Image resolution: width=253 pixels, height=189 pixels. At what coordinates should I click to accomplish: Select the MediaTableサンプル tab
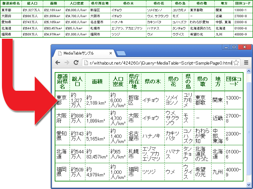click(82, 53)
